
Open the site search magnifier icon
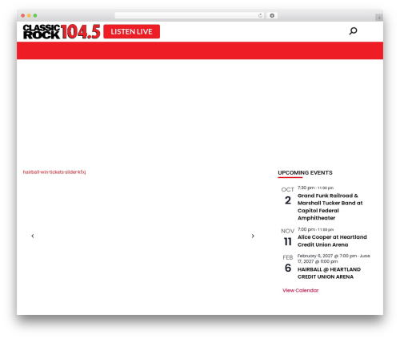[x=353, y=31]
